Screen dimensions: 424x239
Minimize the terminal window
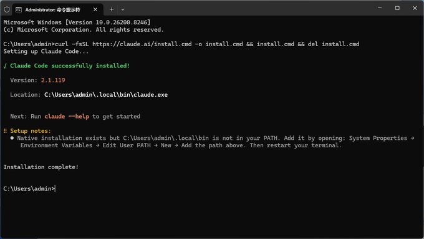pos(380,8)
